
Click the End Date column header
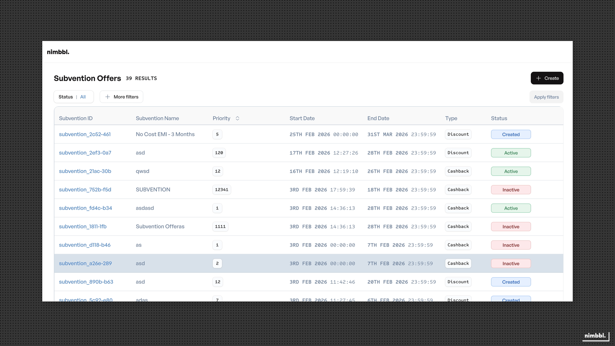point(378,118)
